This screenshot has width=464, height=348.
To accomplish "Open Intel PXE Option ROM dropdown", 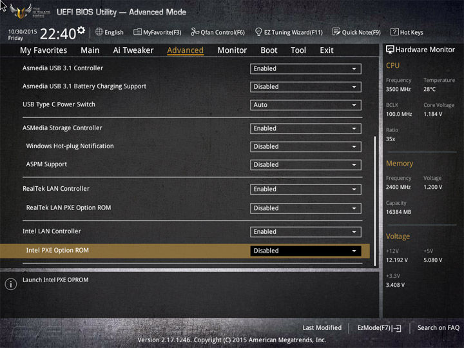I will [x=305, y=251].
